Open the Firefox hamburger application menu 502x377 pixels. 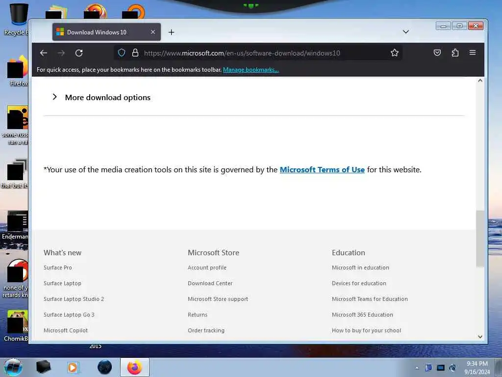[x=472, y=53]
